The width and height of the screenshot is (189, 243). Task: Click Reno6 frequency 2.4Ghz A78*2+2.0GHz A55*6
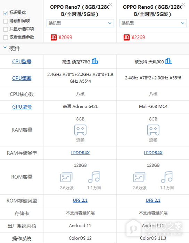pos(153,78)
